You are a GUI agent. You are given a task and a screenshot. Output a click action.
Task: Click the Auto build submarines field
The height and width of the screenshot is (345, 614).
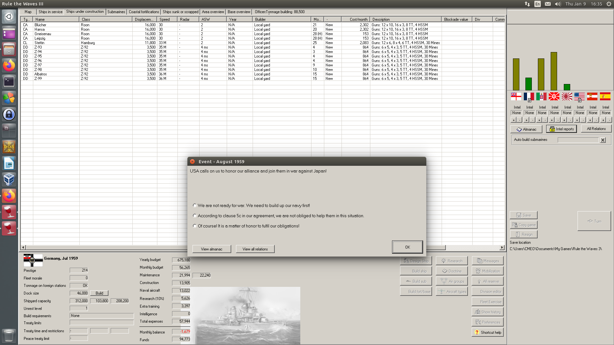pos(578,140)
